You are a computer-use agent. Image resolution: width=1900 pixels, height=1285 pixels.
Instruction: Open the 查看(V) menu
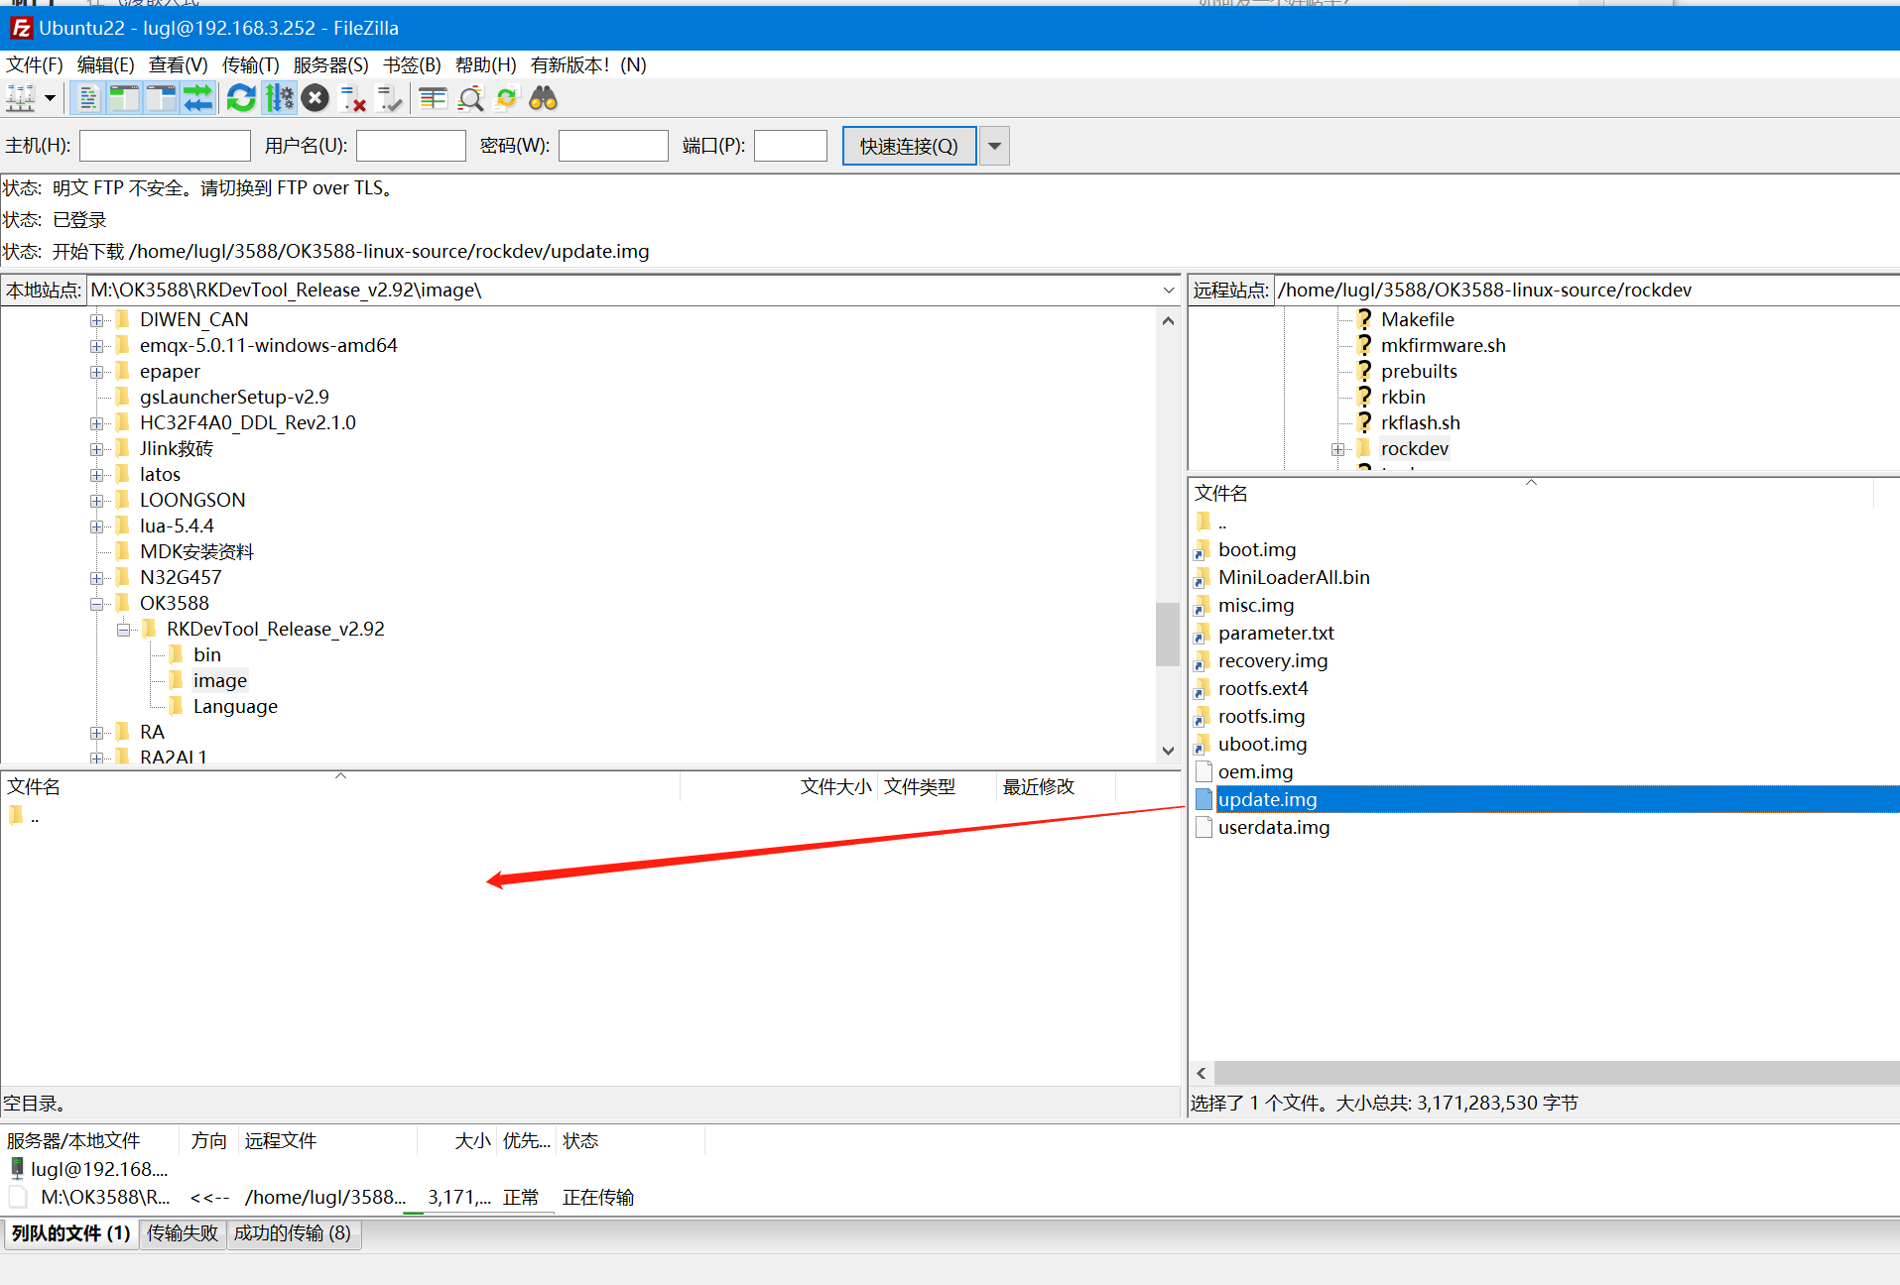tap(179, 64)
